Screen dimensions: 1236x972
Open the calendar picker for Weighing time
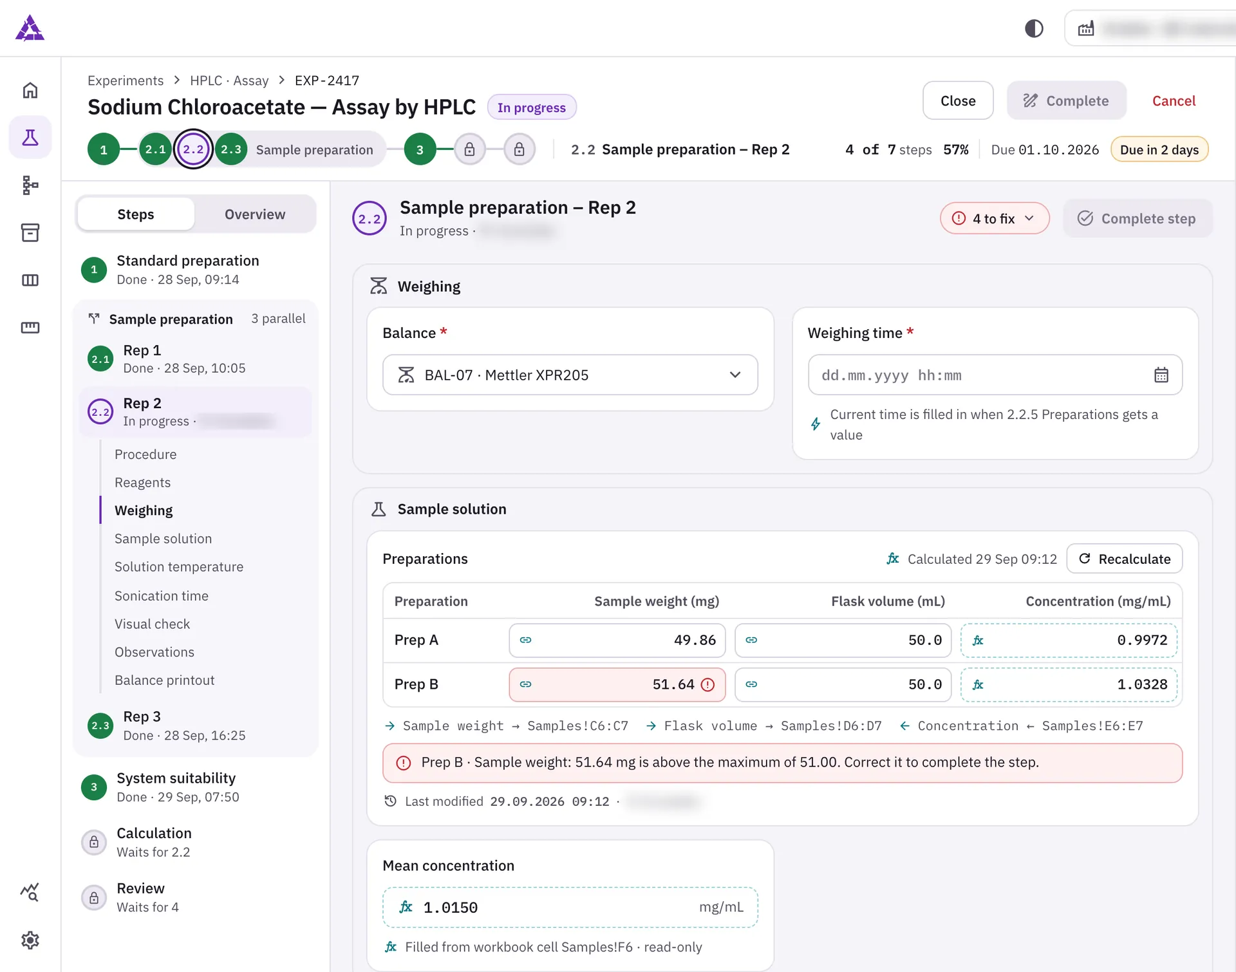tap(1161, 375)
